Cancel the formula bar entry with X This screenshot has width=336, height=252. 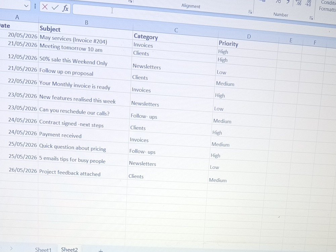45,7
